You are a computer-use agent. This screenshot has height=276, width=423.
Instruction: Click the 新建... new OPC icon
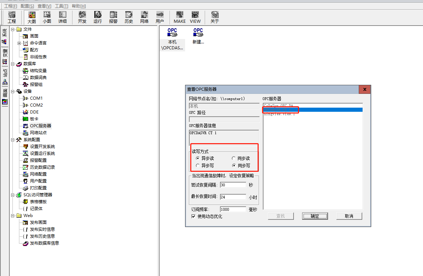pyautogui.click(x=198, y=36)
